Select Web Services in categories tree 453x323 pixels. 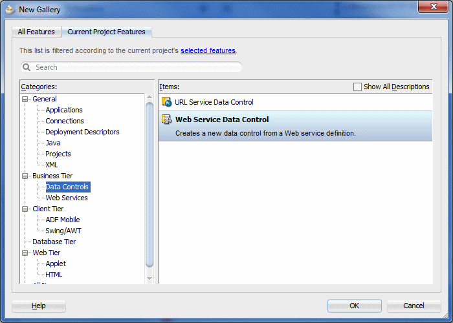pos(67,198)
